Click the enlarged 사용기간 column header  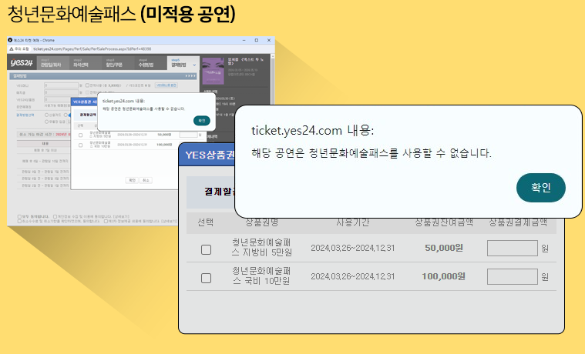tap(352, 223)
